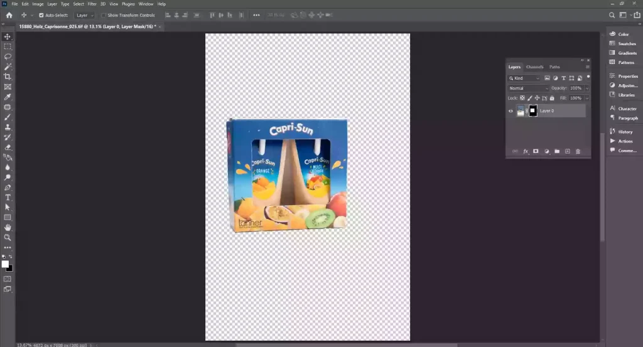The image size is (643, 347).
Task: Add layer style with the fx icon
Action: (x=526, y=151)
